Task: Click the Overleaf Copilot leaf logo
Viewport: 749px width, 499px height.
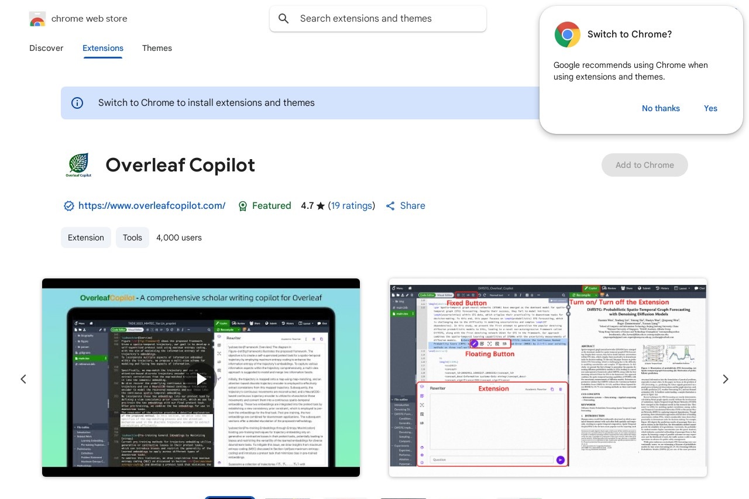Action: [x=78, y=165]
